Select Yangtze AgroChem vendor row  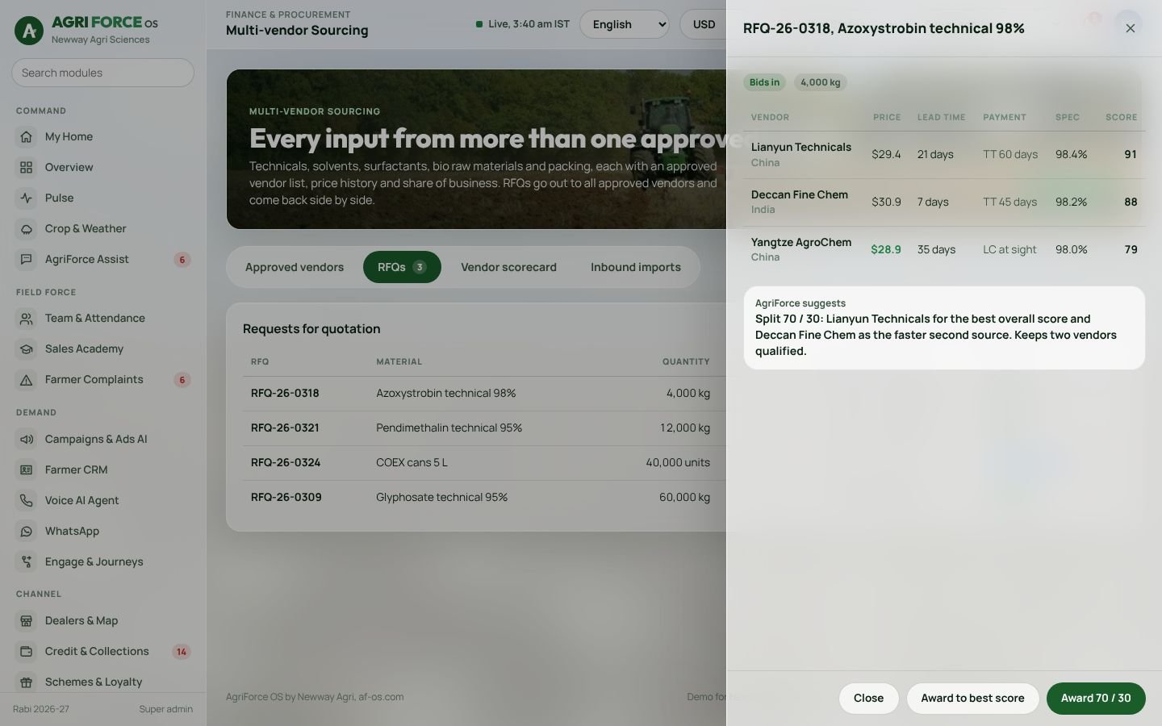tap(944, 250)
